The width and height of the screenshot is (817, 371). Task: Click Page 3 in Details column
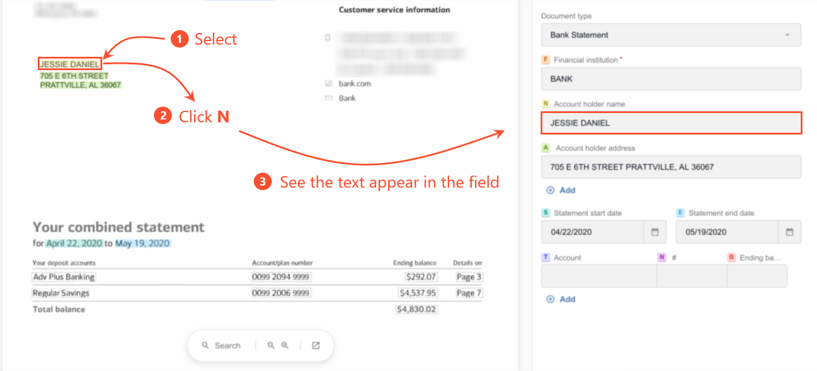point(469,277)
